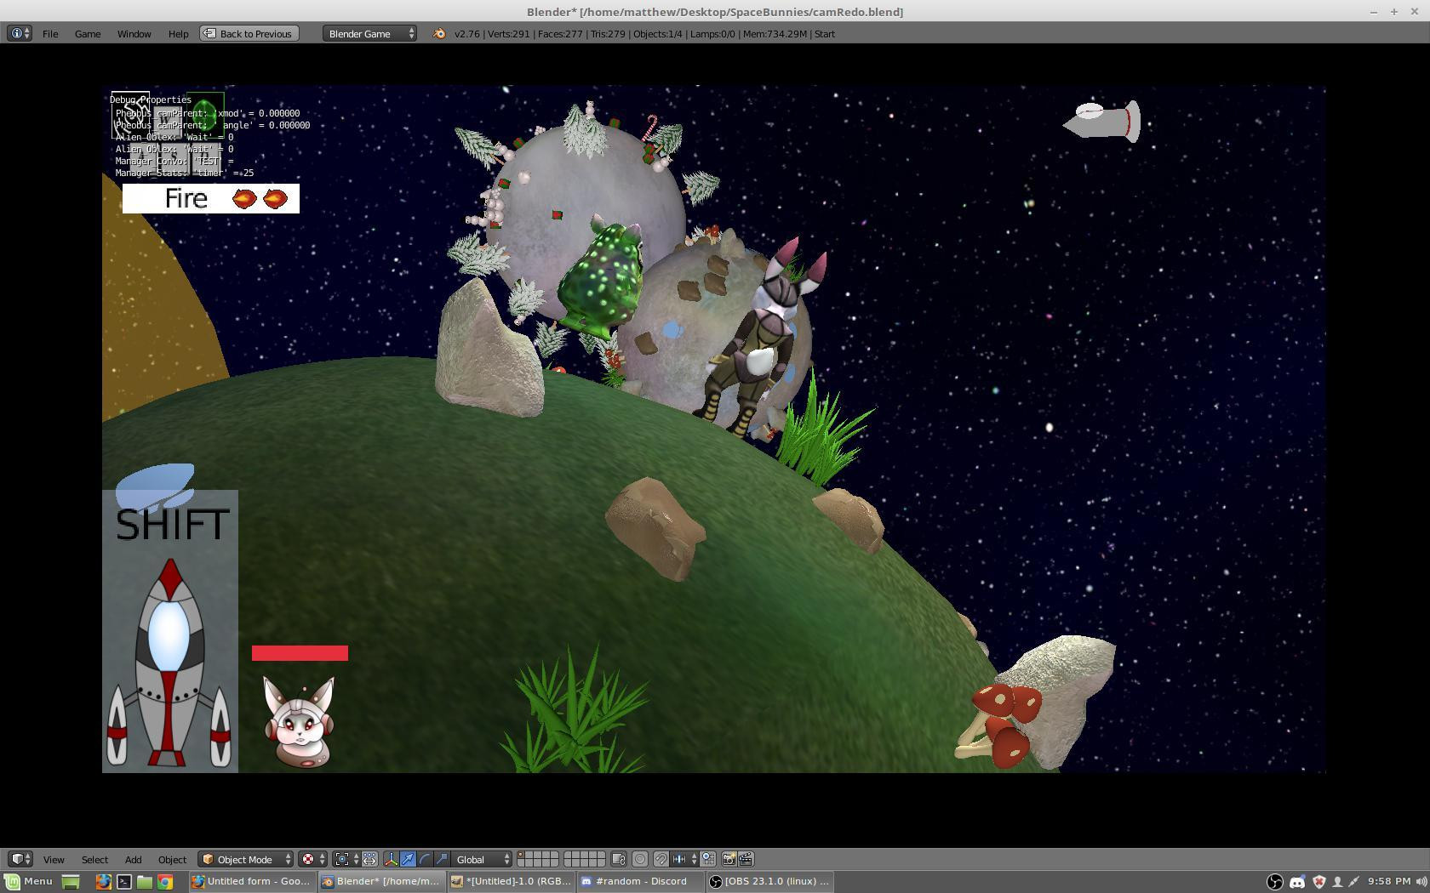This screenshot has height=893, width=1430.
Task: Open the Info editor type selector
Action: [x=19, y=33]
